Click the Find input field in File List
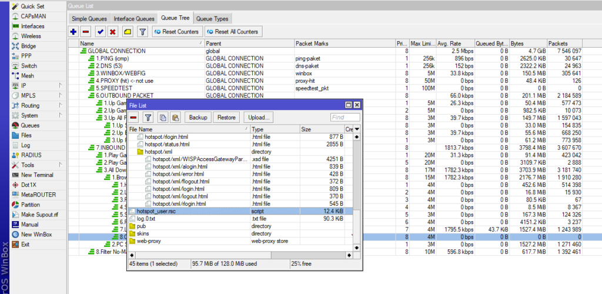 [x=345, y=118]
